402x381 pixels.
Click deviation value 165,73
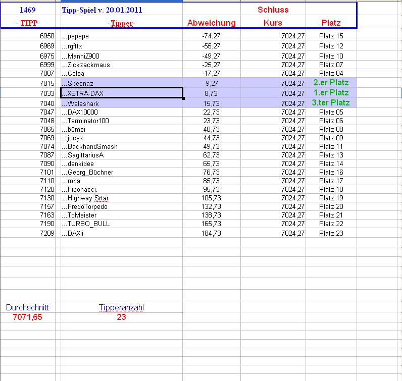(x=211, y=224)
